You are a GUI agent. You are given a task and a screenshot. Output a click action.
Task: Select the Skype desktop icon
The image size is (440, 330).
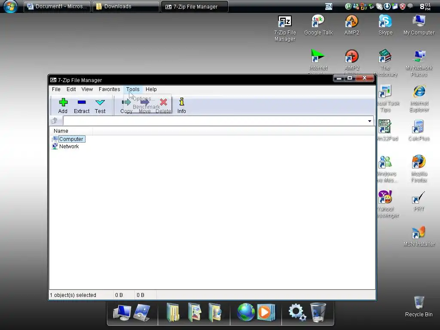pyautogui.click(x=385, y=25)
